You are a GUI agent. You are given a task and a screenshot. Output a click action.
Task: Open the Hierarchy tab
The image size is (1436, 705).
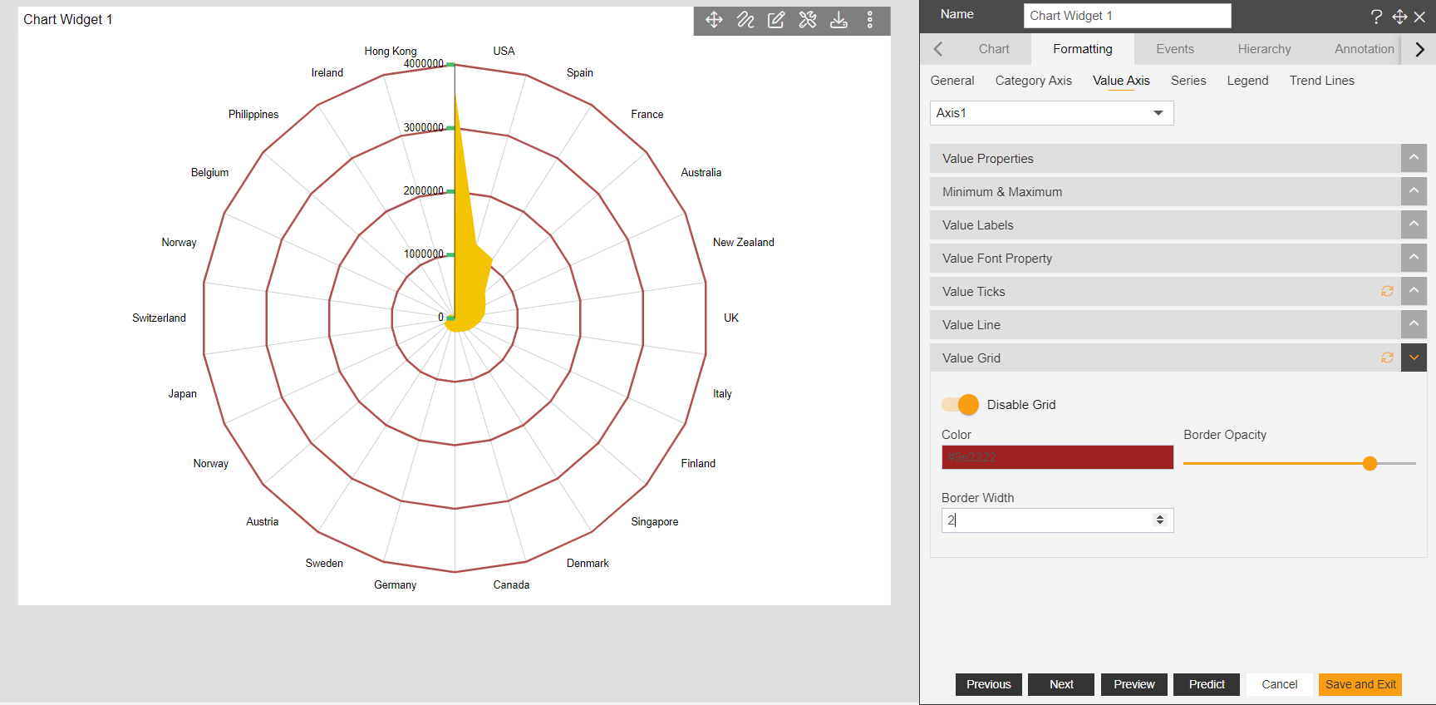click(1264, 49)
